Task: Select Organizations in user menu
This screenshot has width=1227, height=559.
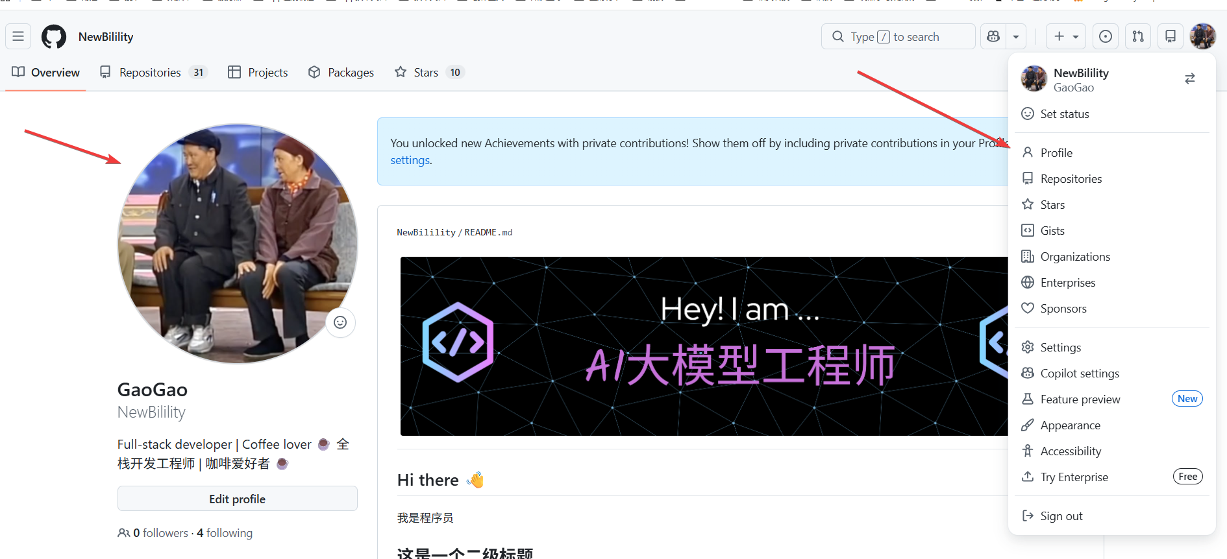Action: click(1111, 256)
